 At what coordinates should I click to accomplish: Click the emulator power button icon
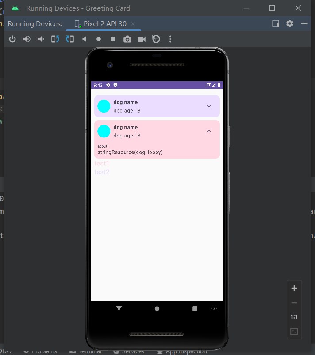point(12,39)
